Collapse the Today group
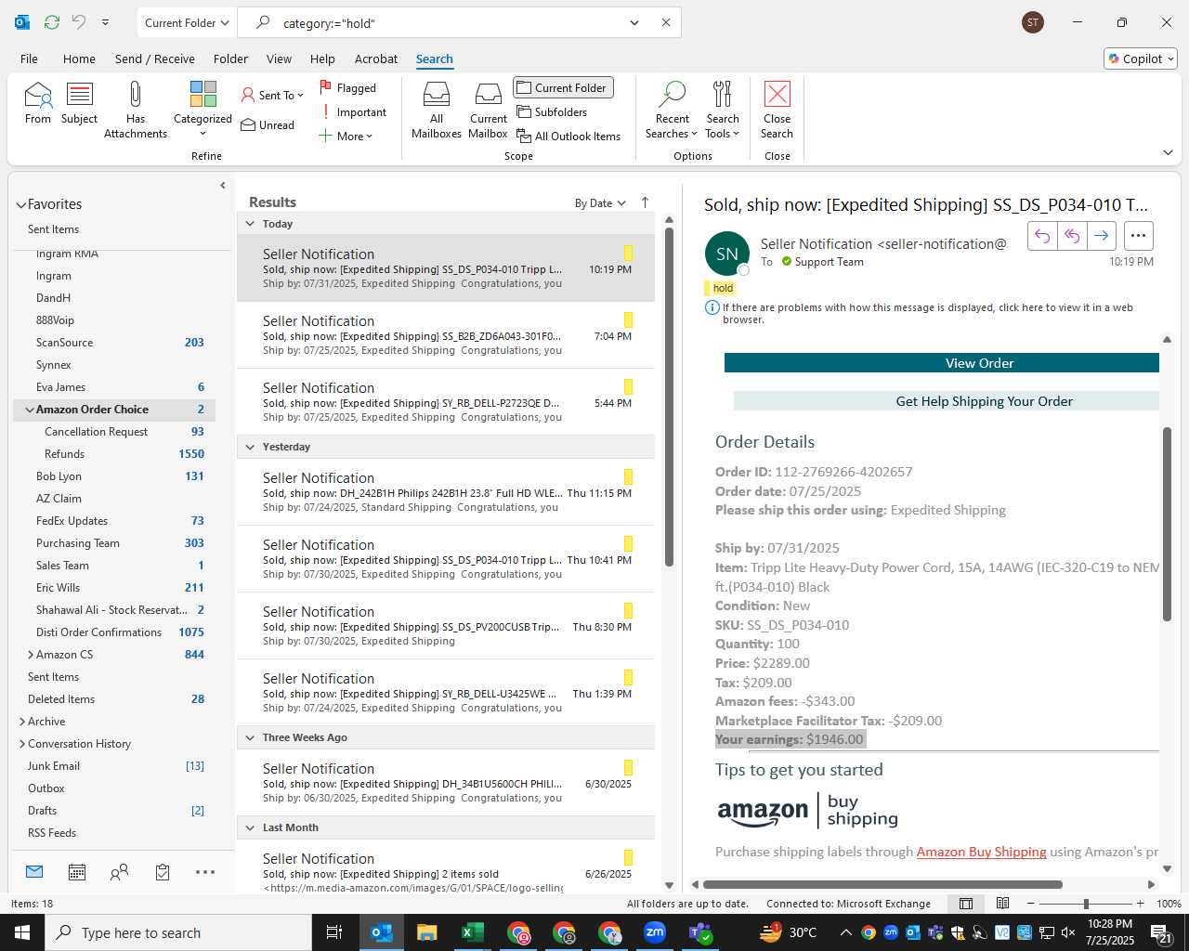 point(250,224)
